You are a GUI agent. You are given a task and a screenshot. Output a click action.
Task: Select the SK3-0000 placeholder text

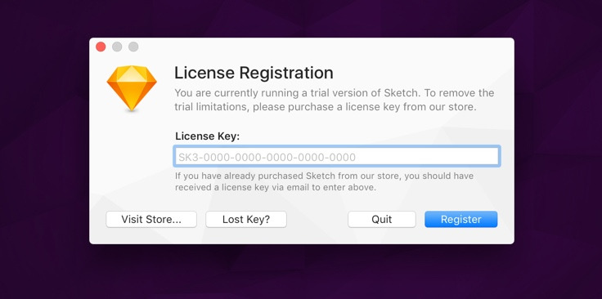267,157
